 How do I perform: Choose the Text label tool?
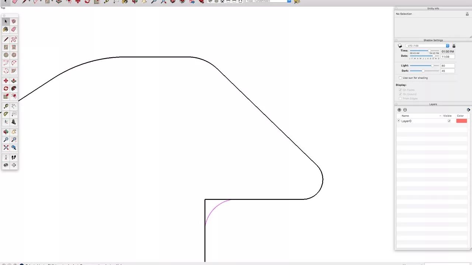[14, 114]
